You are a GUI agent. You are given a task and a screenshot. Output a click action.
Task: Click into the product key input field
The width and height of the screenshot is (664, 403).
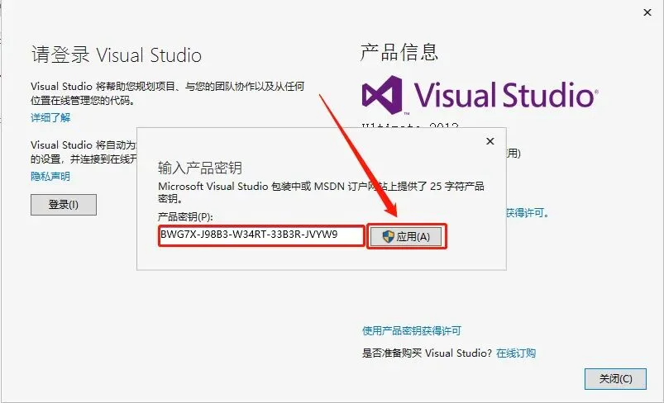(x=261, y=235)
